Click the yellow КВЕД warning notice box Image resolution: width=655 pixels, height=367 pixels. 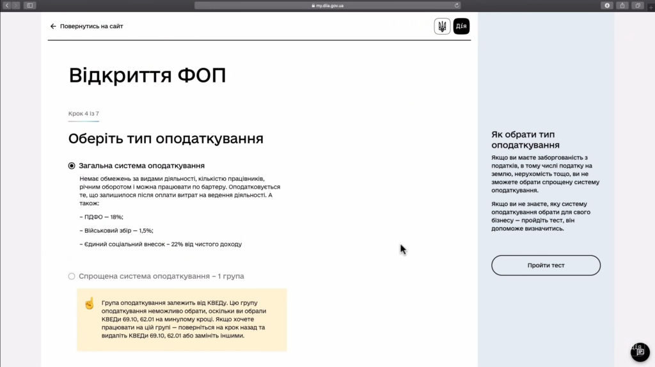(182, 319)
